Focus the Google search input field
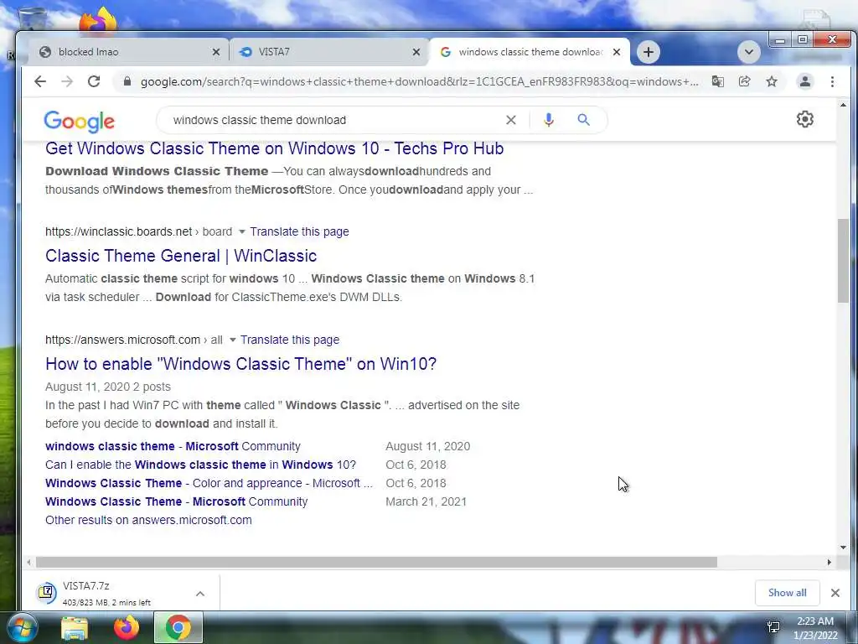Screen dimensions: 858x644 333,120
